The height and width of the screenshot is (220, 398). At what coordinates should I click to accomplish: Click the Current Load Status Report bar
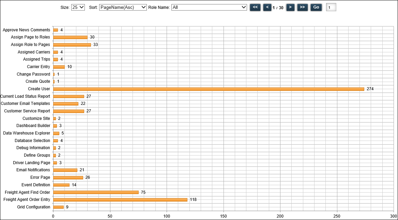point(68,96)
